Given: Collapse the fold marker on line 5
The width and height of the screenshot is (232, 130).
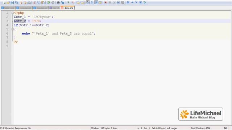Looking at the screenshot, I should 13,29.
